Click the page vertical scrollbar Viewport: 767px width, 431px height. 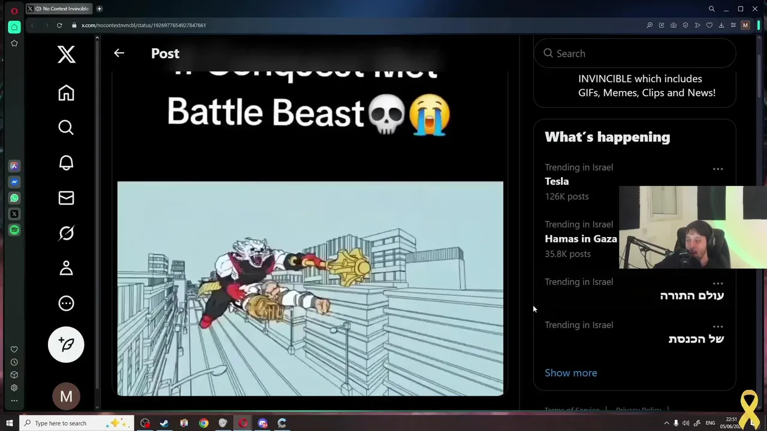[x=759, y=75]
